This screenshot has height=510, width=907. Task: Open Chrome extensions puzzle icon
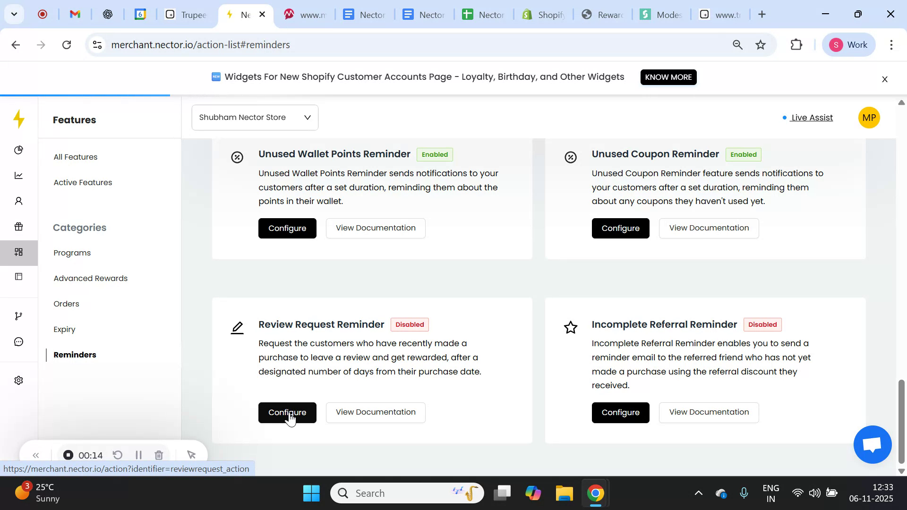796,44
